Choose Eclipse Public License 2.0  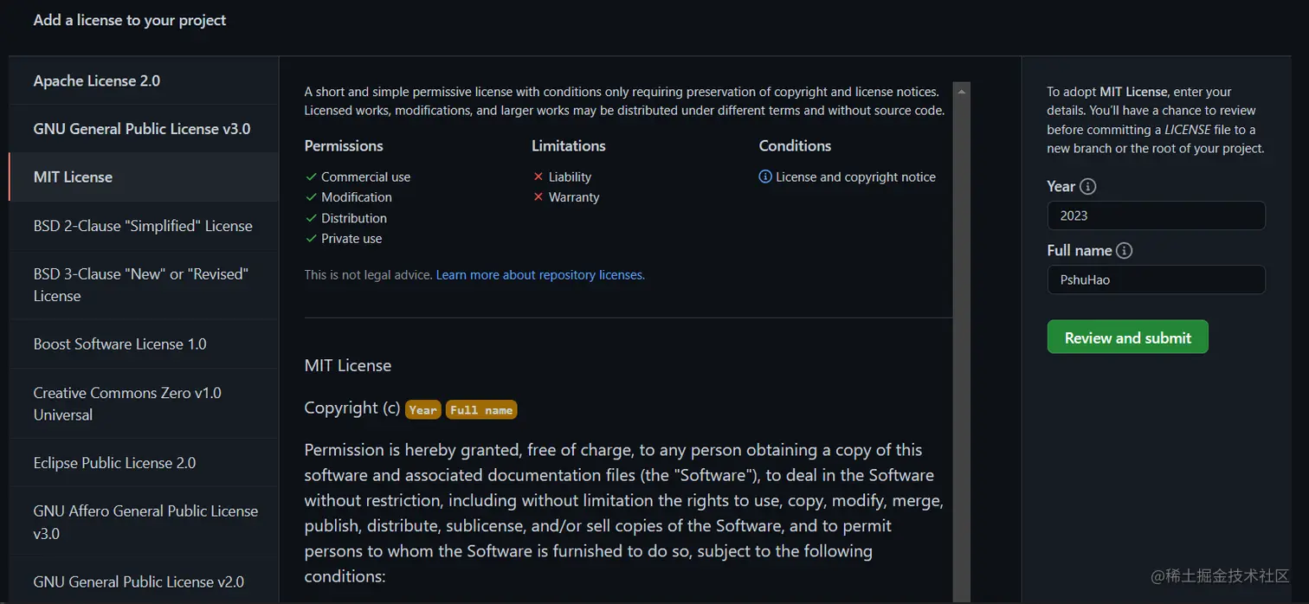[x=115, y=463]
